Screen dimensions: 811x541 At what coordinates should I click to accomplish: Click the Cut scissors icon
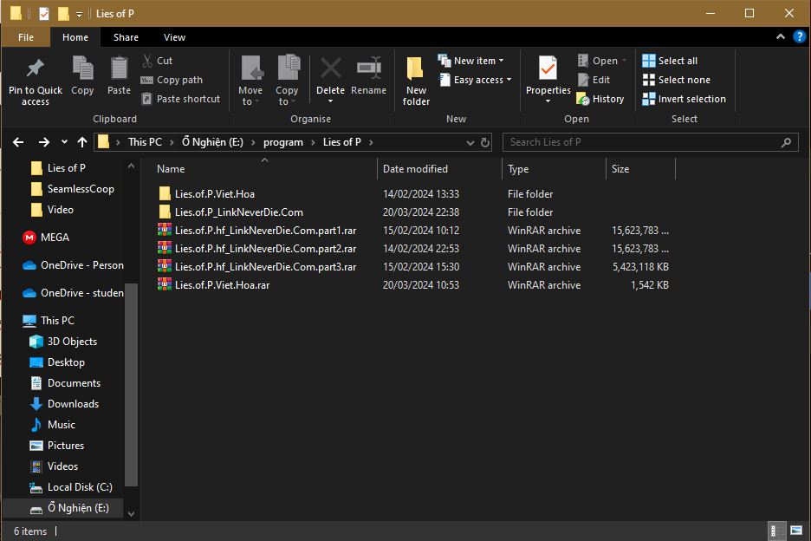[x=146, y=61]
